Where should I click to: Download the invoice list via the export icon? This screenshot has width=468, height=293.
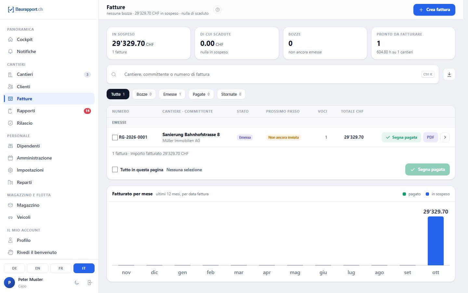pyautogui.click(x=449, y=74)
